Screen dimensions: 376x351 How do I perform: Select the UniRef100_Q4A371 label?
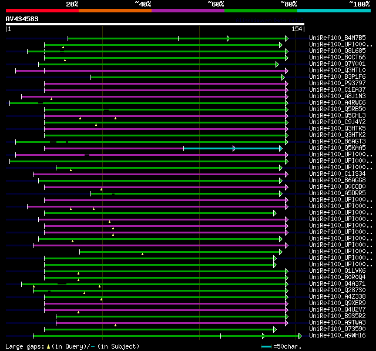pyautogui.click(x=337, y=284)
